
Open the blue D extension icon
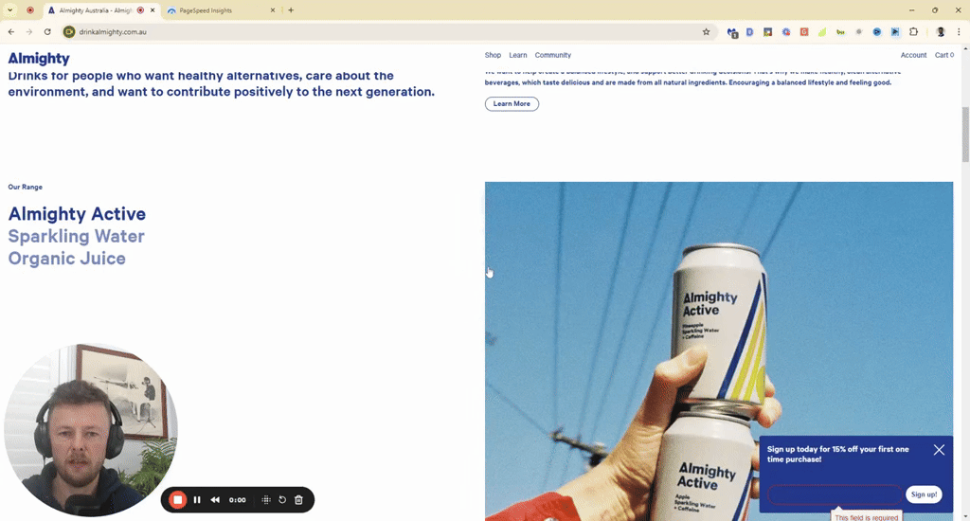point(750,31)
